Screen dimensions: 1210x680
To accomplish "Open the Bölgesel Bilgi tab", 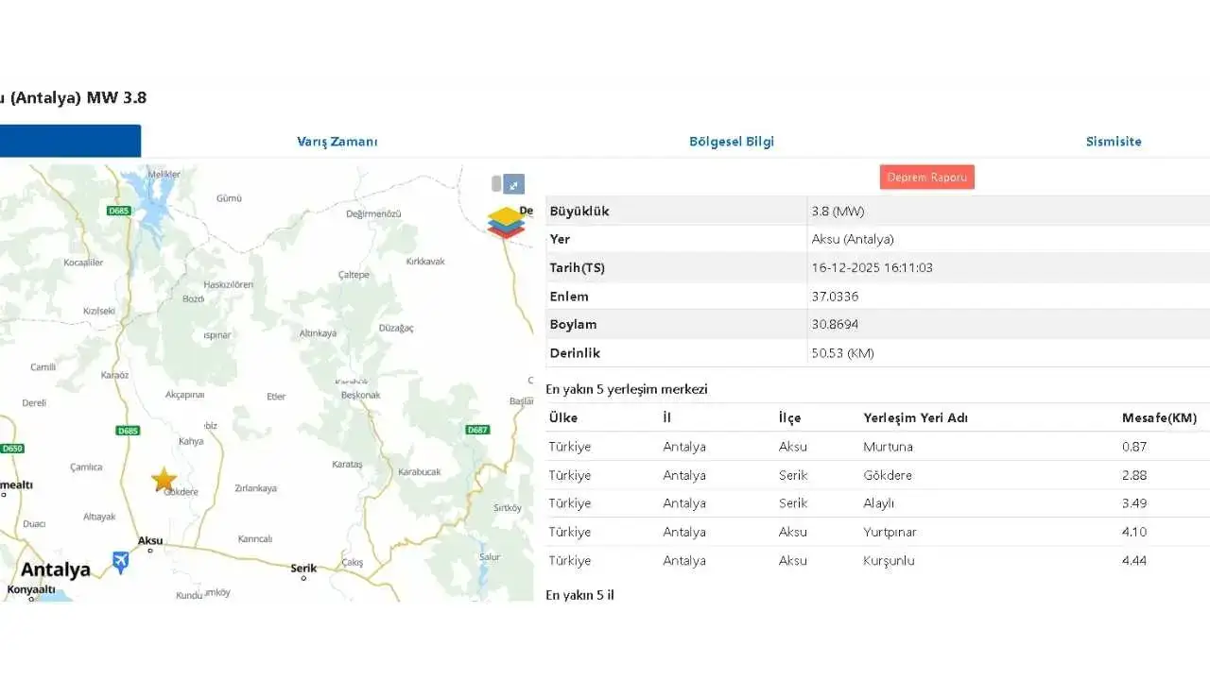I will pyautogui.click(x=731, y=142).
